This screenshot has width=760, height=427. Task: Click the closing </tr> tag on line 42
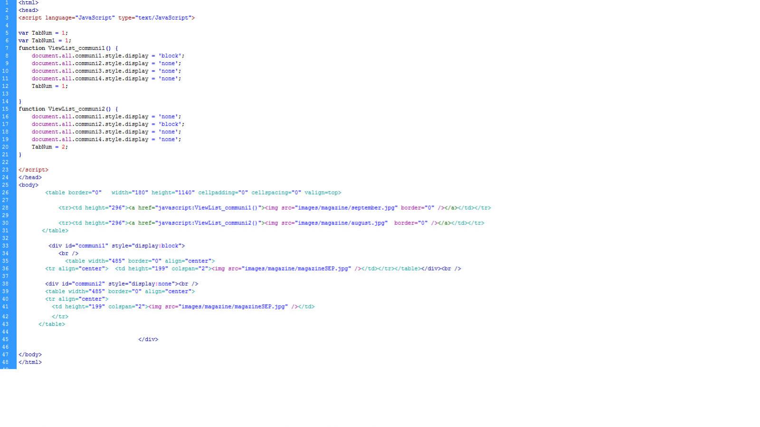coord(60,316)
